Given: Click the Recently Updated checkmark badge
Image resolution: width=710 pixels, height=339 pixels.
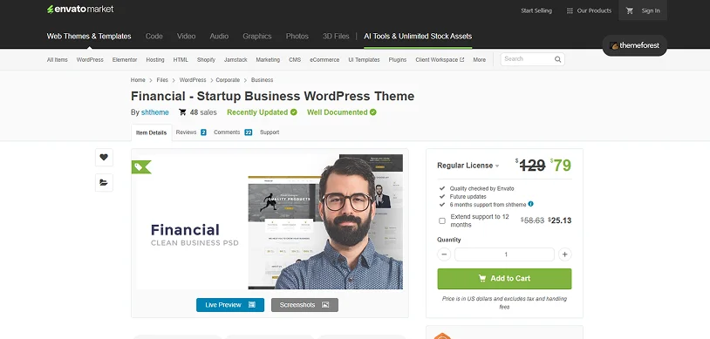Looking at the screenshot, I should 294,112.
